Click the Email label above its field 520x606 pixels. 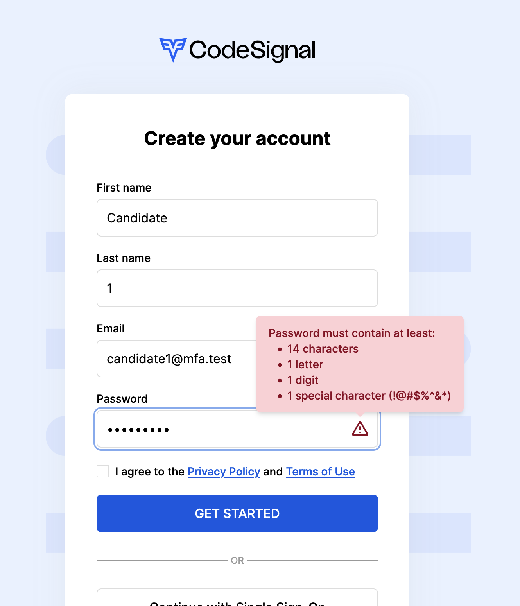111,328
